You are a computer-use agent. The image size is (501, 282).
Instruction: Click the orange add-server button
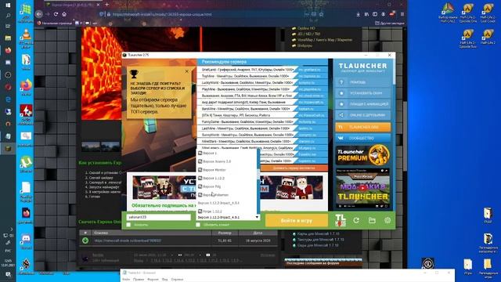[294, 168]
